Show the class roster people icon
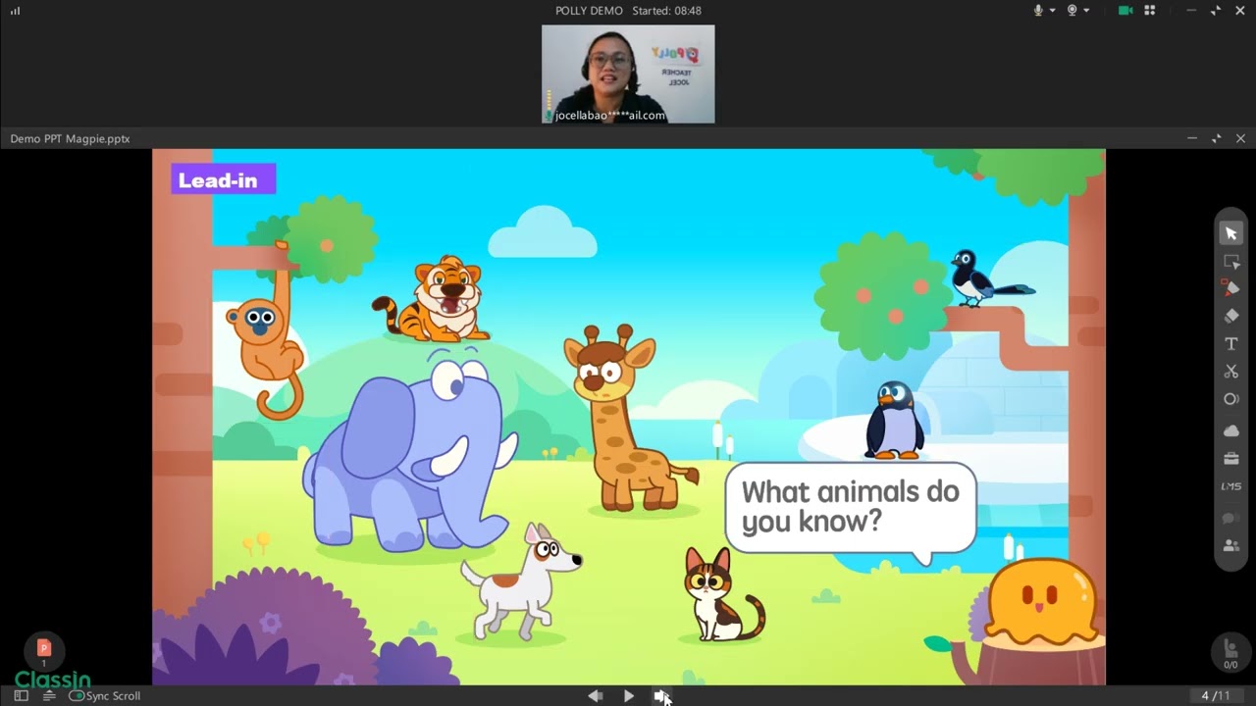 (1230, 545)
